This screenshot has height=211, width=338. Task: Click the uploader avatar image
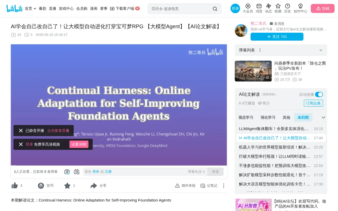[241, 31]
